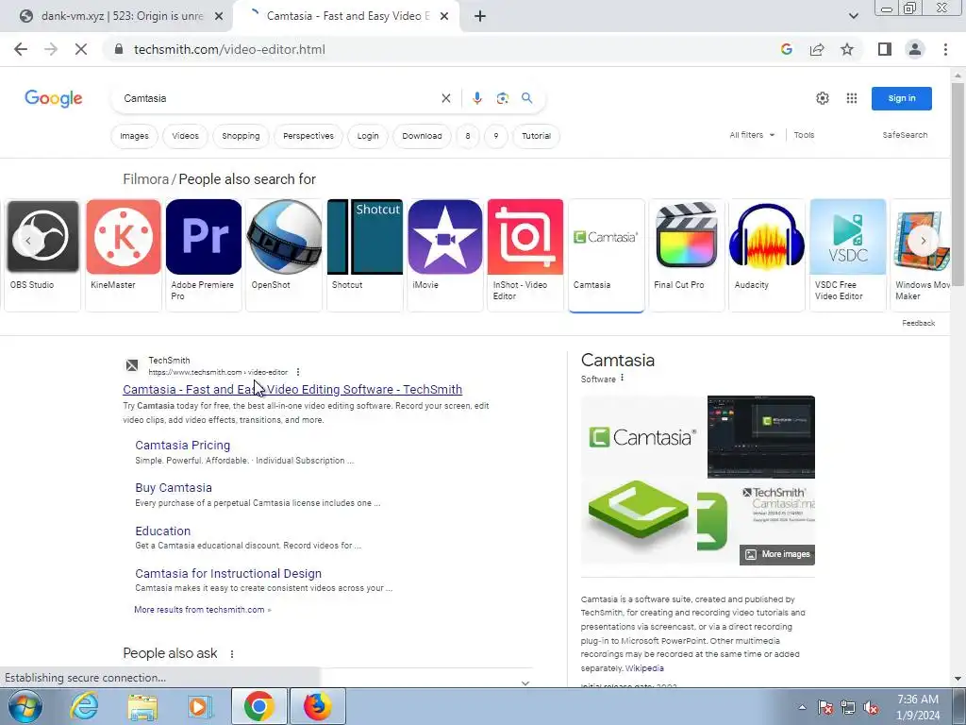
Task: Open the Google apps grid
Action: point(852,98)
